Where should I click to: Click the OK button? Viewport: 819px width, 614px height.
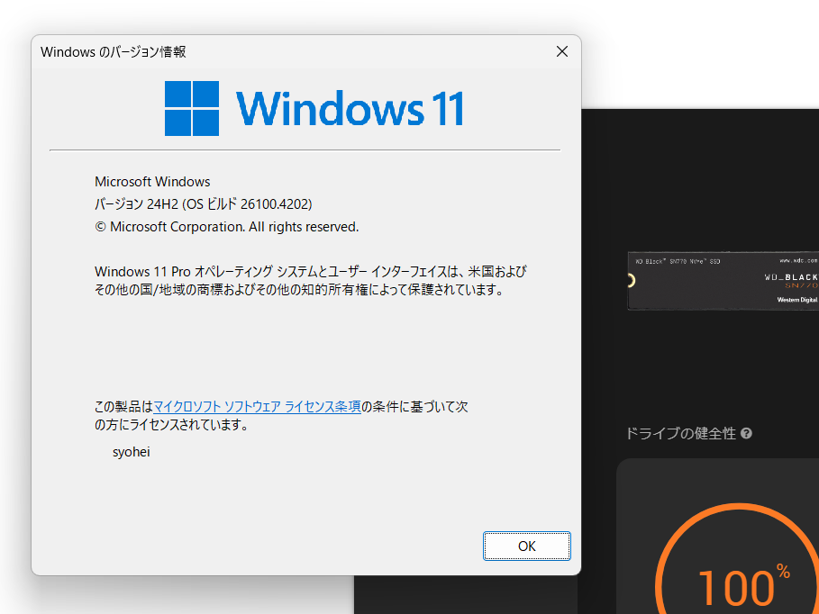pyautogui.click(x=526, y=546)
